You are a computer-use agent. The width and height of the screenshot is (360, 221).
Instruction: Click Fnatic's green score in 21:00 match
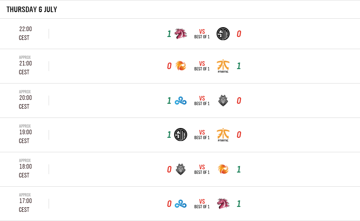coord(239,66)
